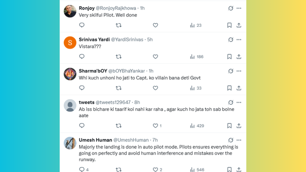Open Sharma'bOY's avatar image
The width and height of the screenshot is (306, 172).
(x=70, y=74)
